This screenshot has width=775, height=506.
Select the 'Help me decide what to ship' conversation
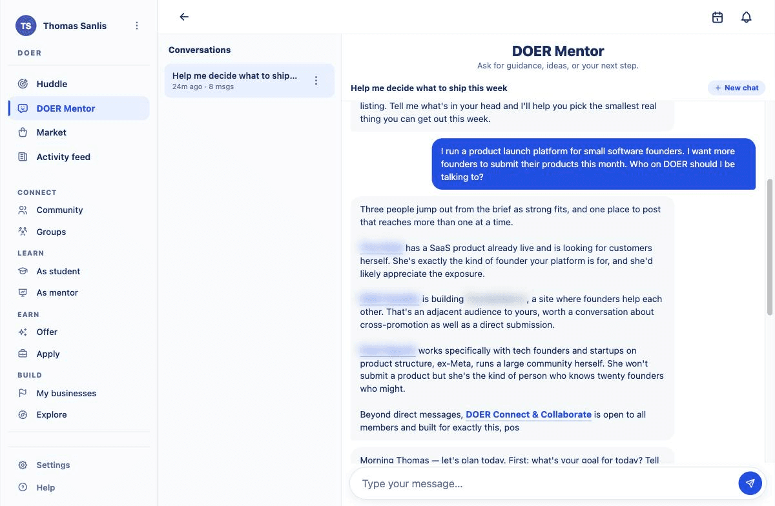point(249,81)
